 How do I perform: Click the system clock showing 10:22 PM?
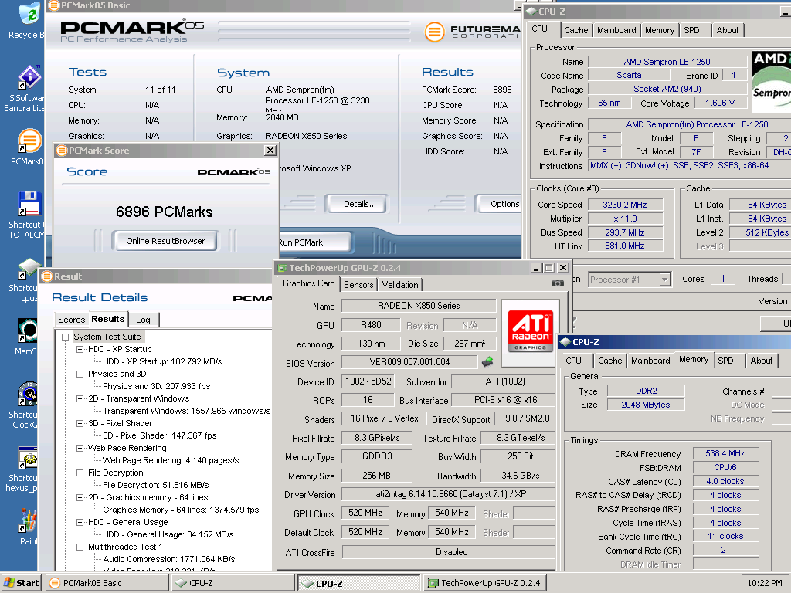coord(765,583)
